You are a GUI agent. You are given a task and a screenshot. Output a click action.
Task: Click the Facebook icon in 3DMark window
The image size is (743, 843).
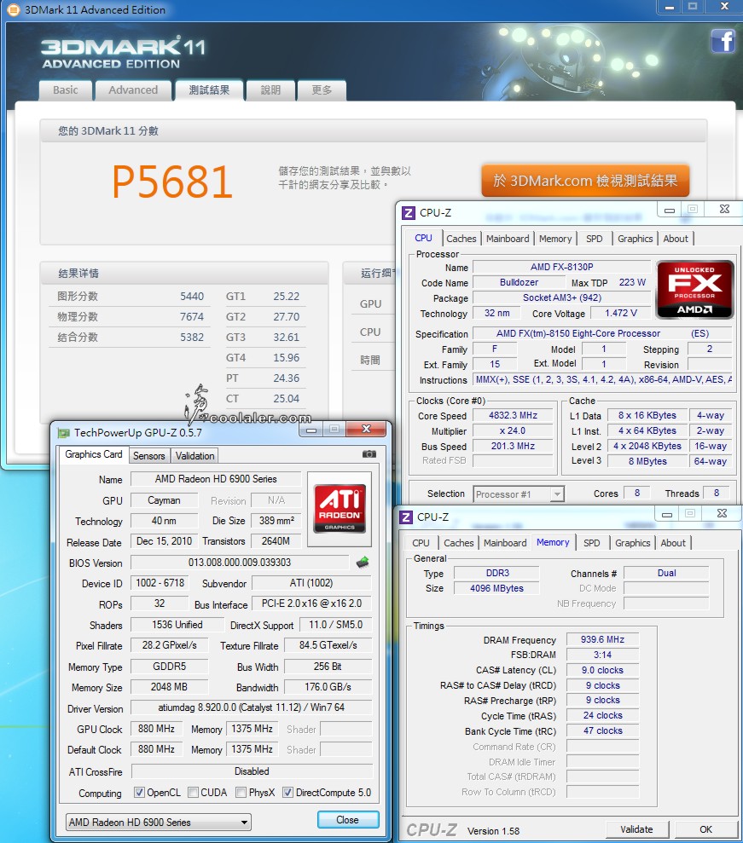pos(723,41)
